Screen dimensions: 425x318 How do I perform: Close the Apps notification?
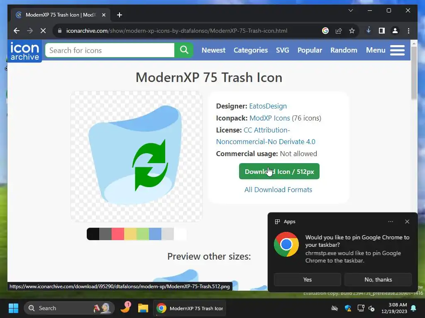[407, 222]
